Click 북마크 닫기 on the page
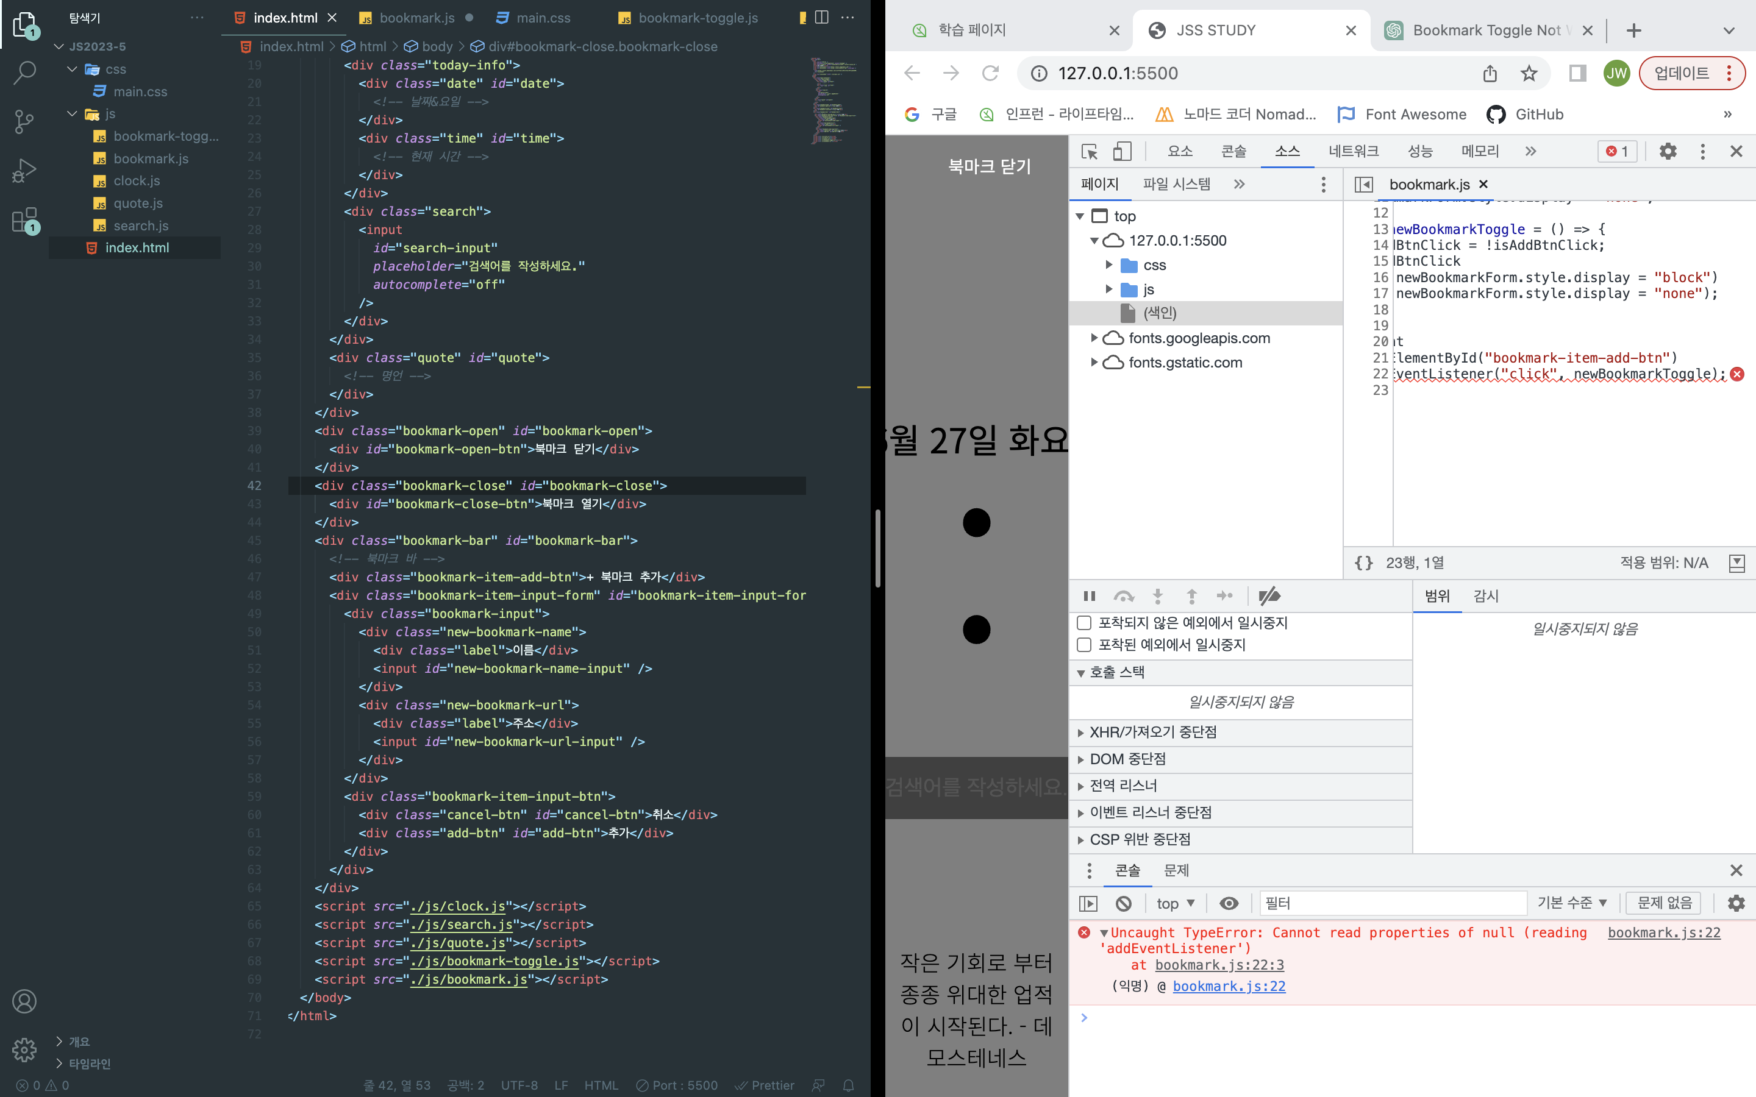This screenshot has width=1756, height=1097. [x=989, y=166]
